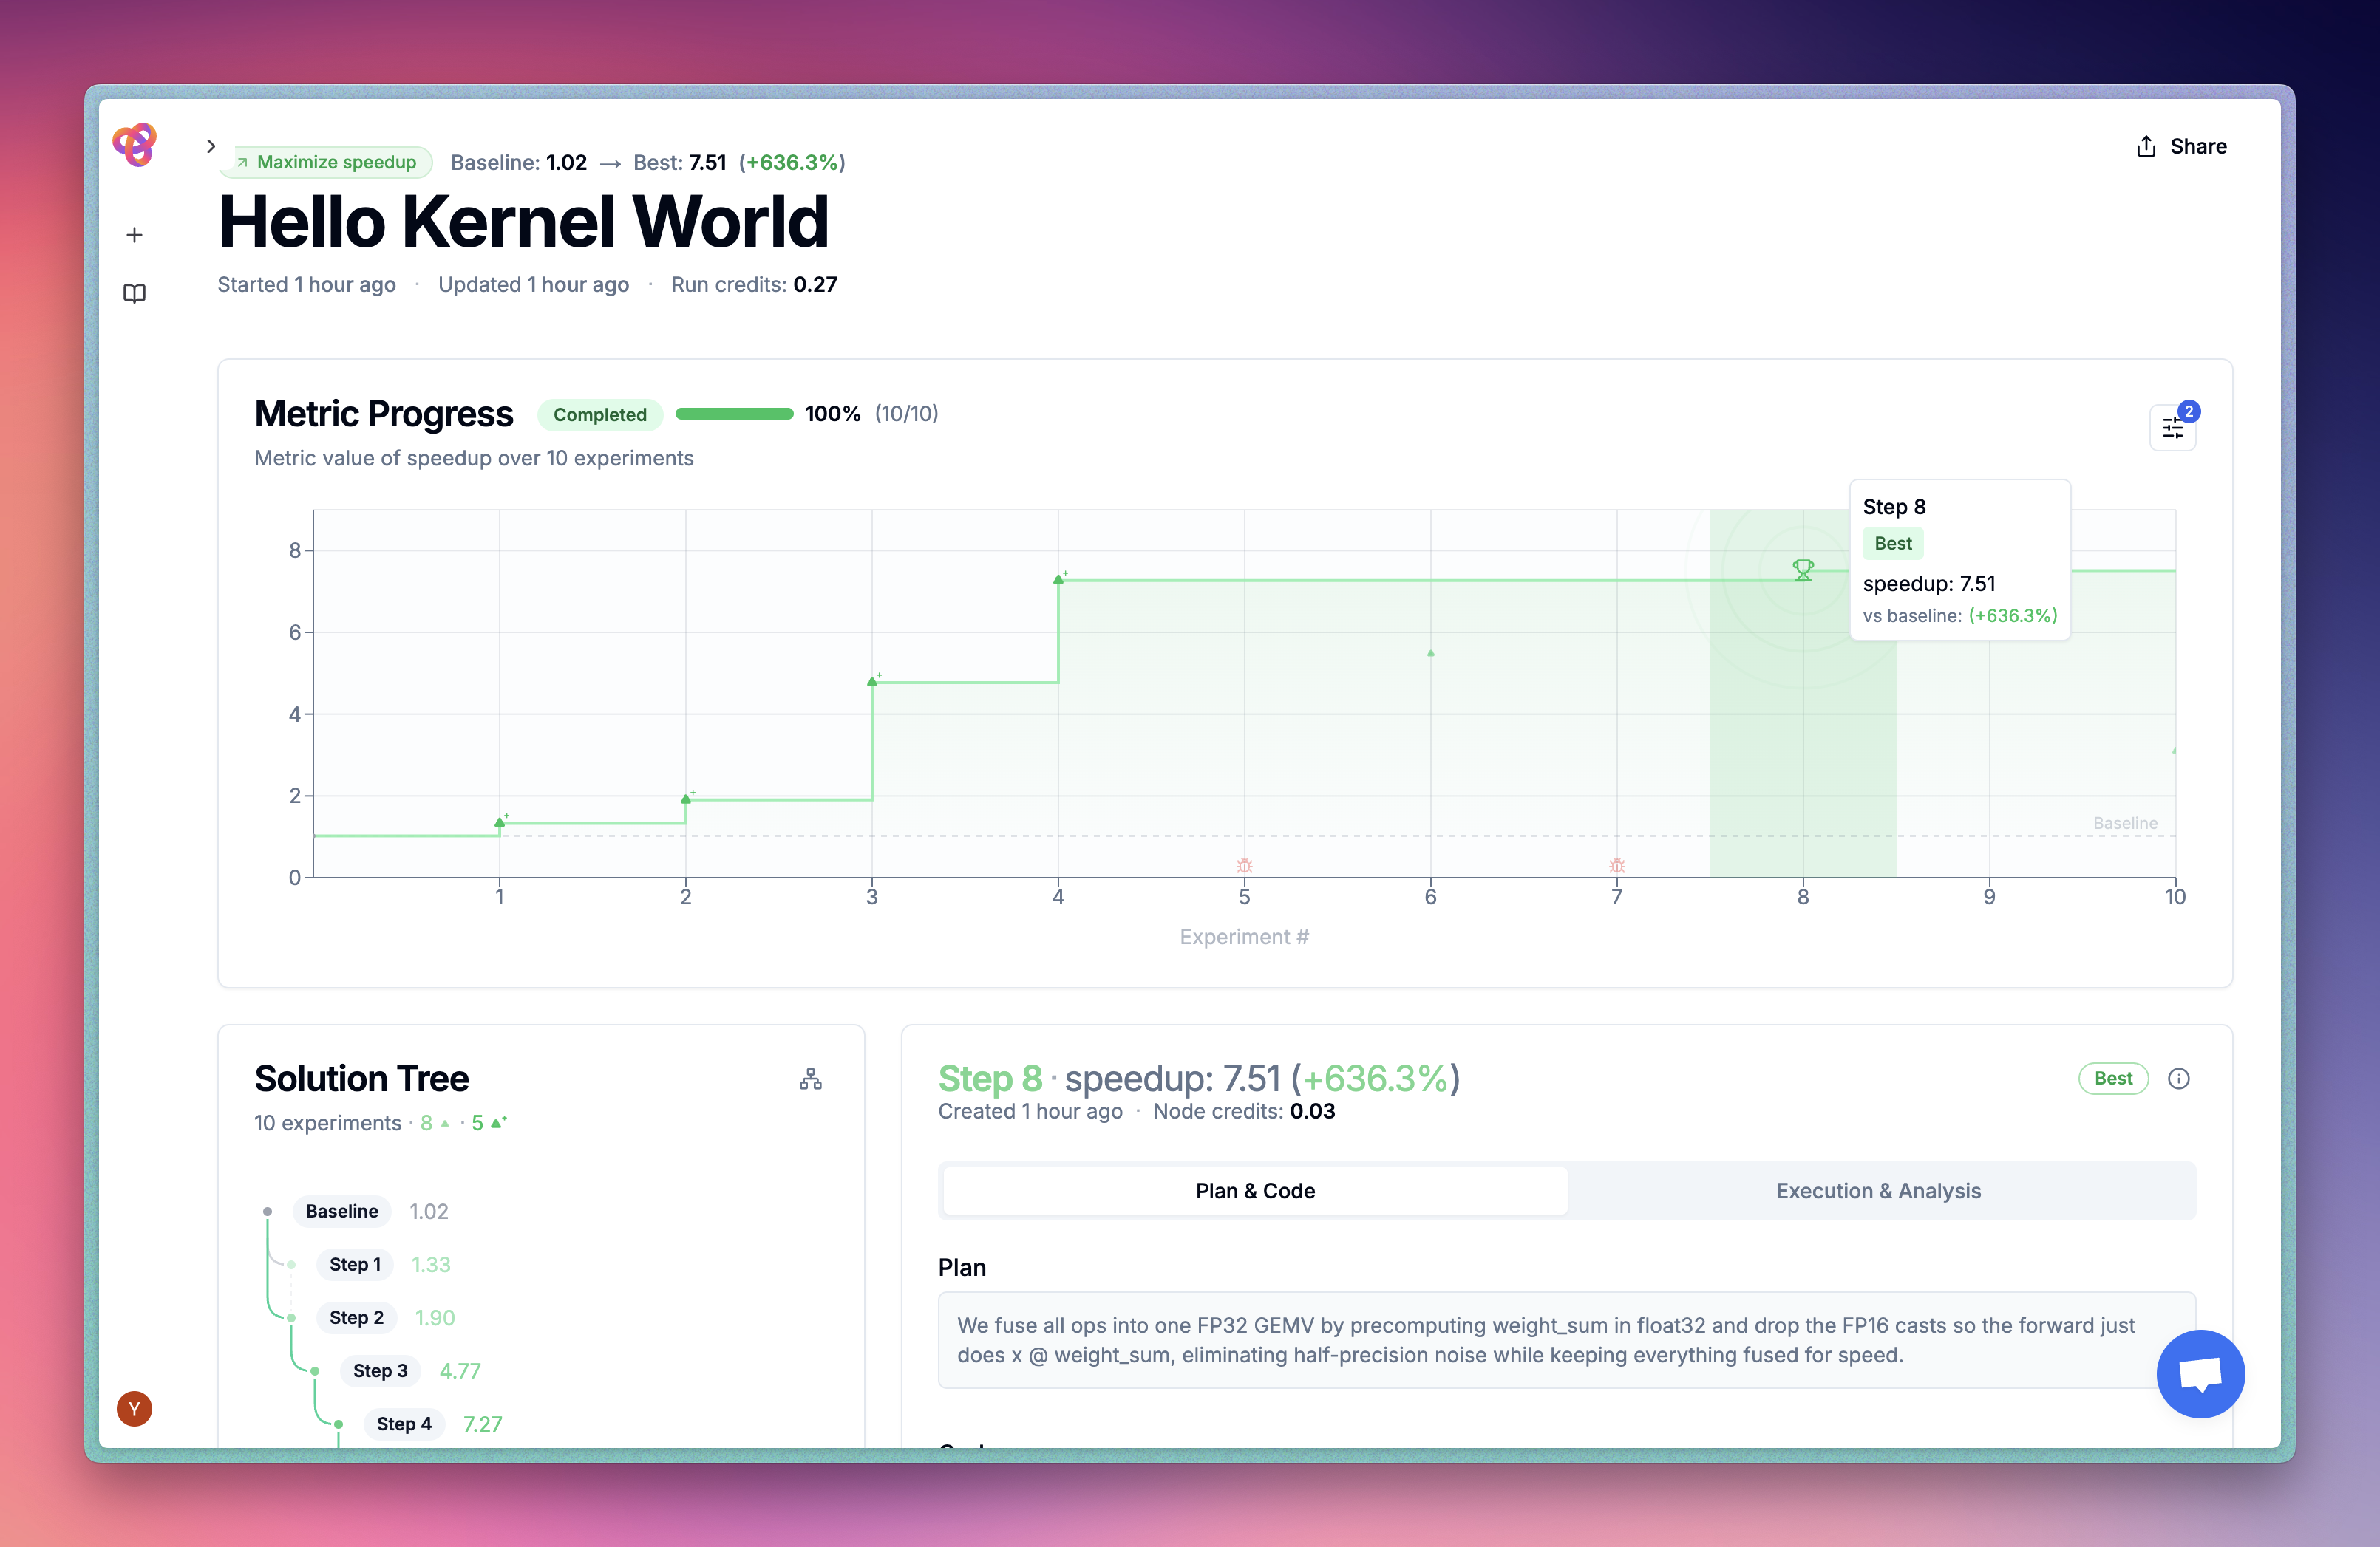Click the app logo in the top-left corner
The height and width of the screenshot is (1547, 2380).
click(135, 145)
